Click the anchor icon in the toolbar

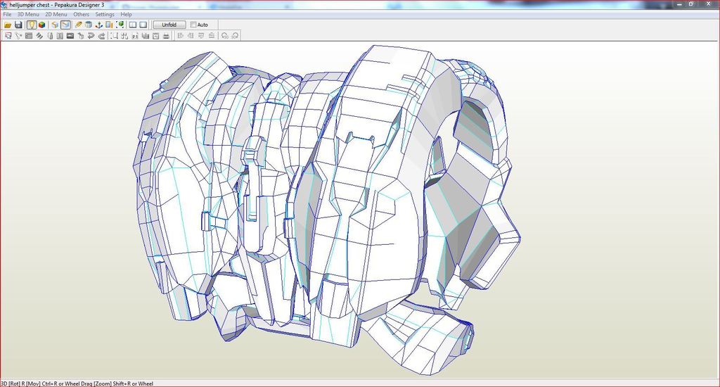click(x=99, y=25)
